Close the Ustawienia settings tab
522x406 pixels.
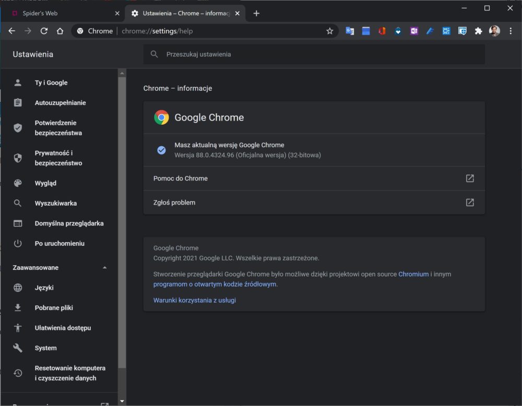click(x=238, y=14)
